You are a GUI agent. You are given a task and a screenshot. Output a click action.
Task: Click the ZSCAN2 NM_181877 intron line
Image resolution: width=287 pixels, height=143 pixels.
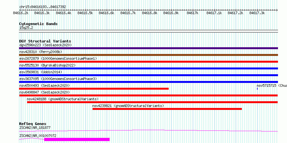pyautogui.click(x=148, y=130)
